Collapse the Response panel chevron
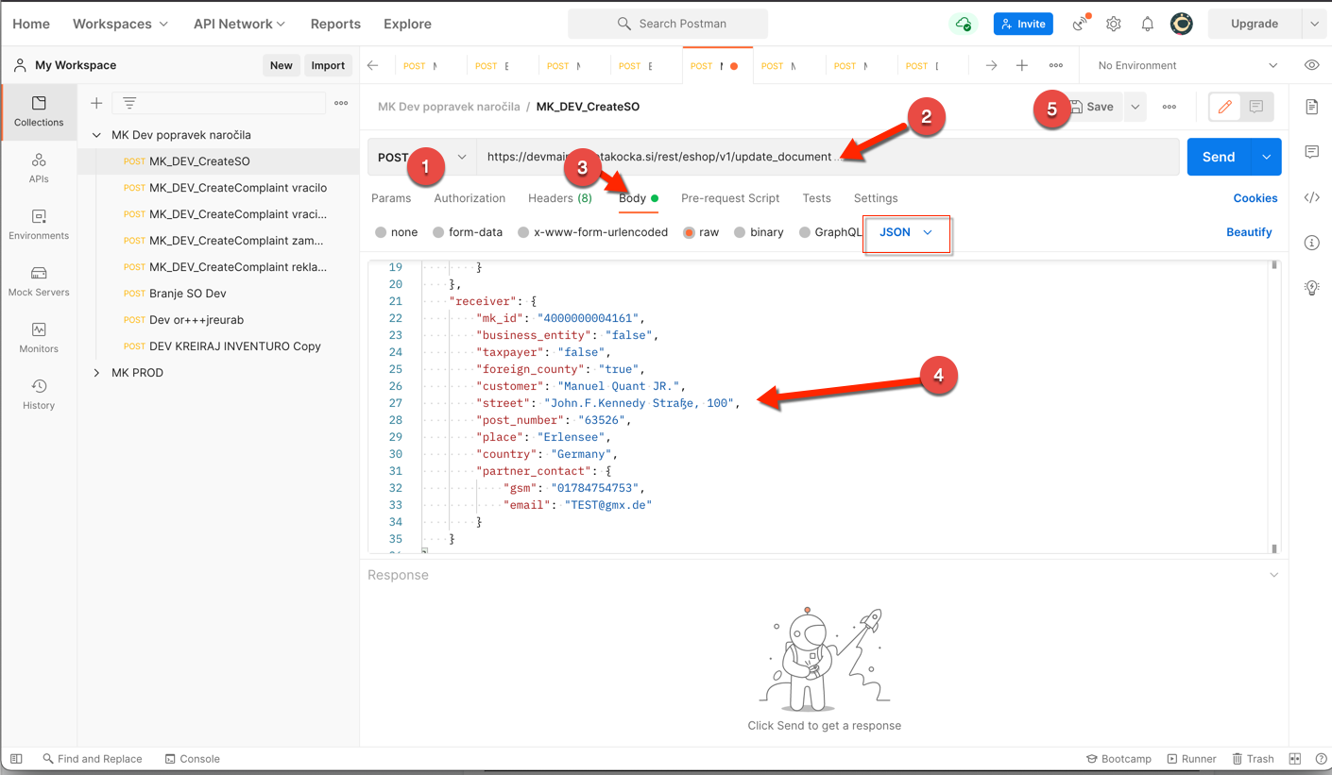Viewport: 1332px width, 775px height. tap(1273, 575)
